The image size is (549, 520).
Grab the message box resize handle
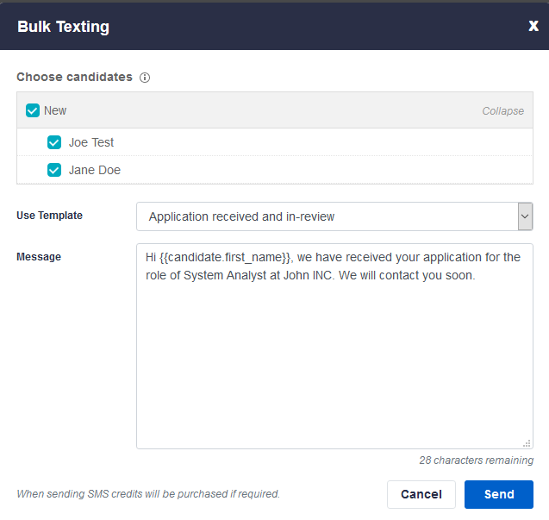pos(527,442)
